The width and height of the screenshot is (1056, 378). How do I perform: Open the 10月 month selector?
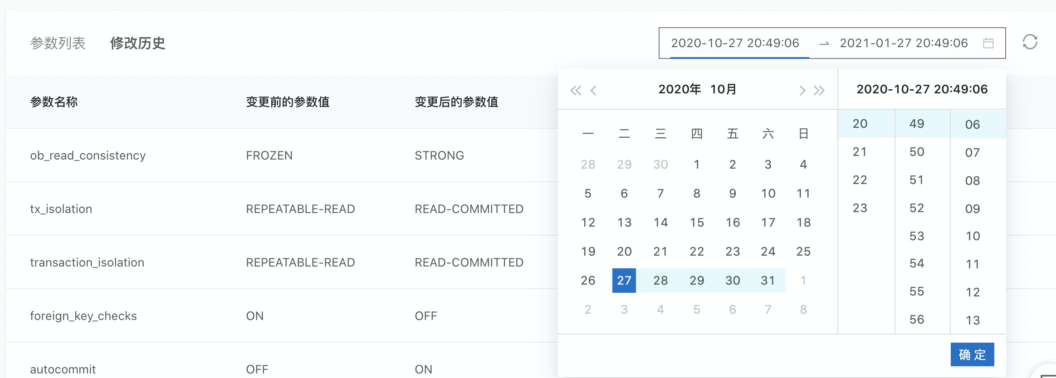tap(723, 89)
